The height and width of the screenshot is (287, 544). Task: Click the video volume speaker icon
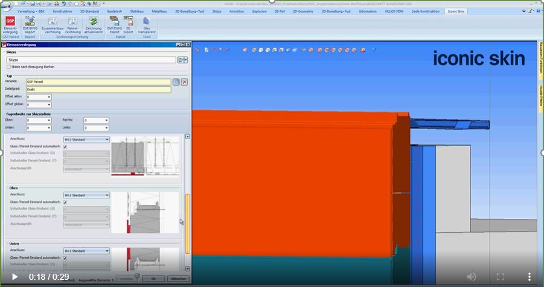[x=471, y=276]
